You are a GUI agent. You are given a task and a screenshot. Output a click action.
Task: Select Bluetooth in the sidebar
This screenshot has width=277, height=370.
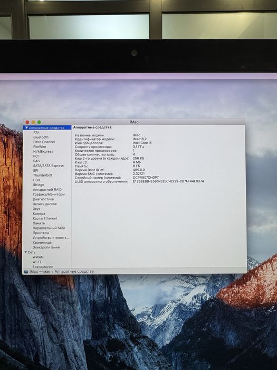41,137
